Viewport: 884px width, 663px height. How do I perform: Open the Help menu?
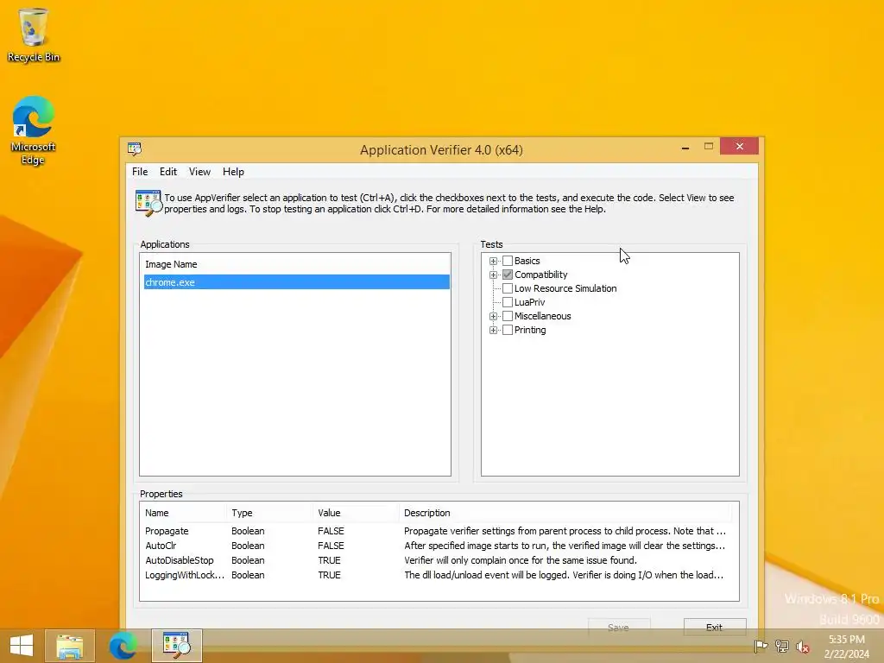click(x=233, y=172)
